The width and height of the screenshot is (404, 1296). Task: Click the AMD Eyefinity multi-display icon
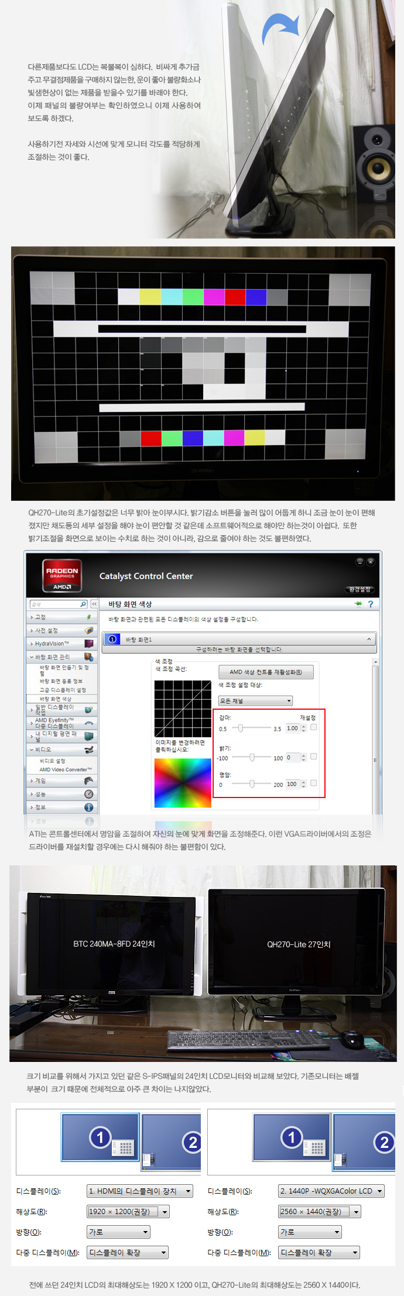pyautogui.click(x=89, y=723)
